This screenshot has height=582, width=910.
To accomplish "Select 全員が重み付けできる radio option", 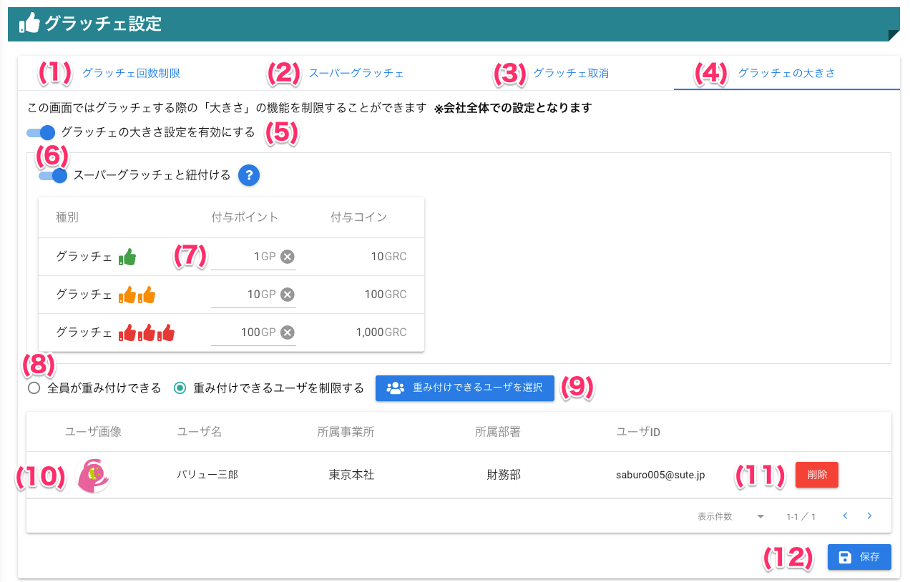I will 34,388.
